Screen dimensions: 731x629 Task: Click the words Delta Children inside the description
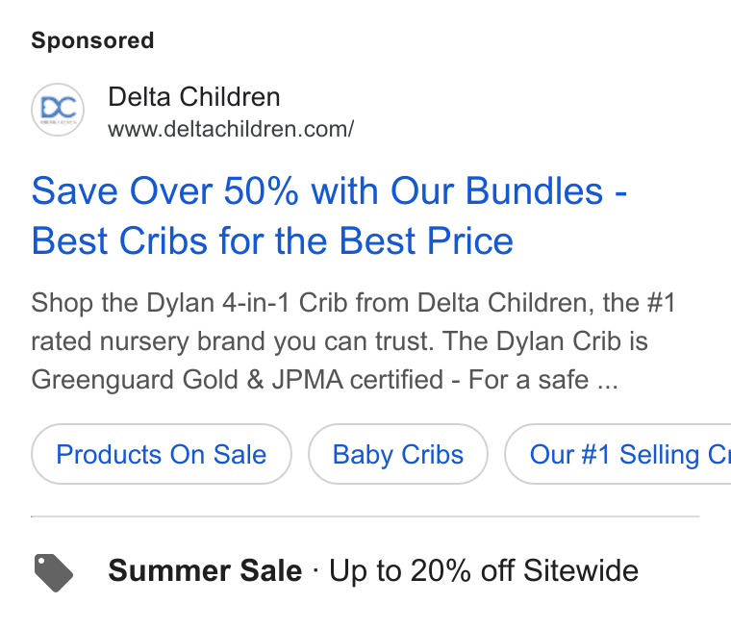(505, 303)
